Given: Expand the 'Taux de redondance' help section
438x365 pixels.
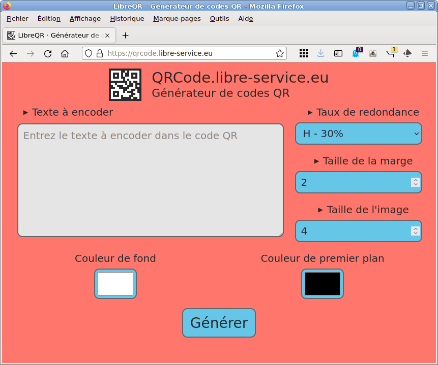Looking at the screenshot, I should [363, 112].
